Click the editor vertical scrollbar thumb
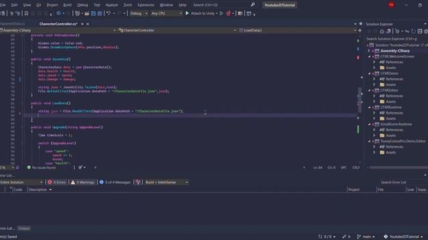This screenshot has width=428, height=240. [360, 99]
